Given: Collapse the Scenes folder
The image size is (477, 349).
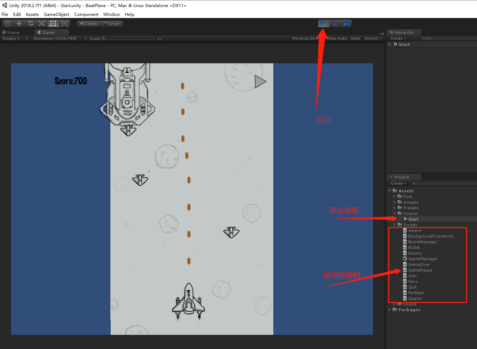Looking at the screenshot, I should click(x=395, y=214).
